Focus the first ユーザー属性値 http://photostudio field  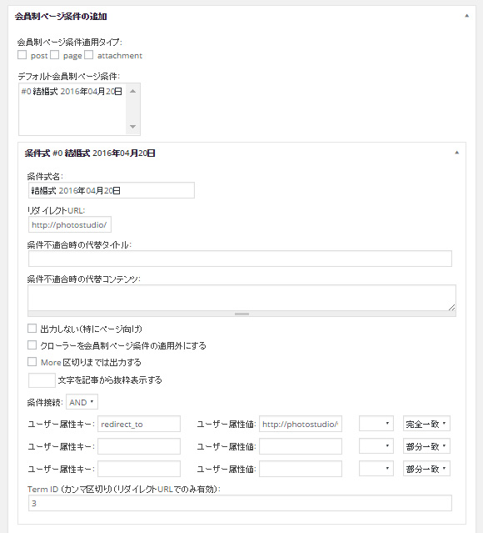(x=301, y=424)
